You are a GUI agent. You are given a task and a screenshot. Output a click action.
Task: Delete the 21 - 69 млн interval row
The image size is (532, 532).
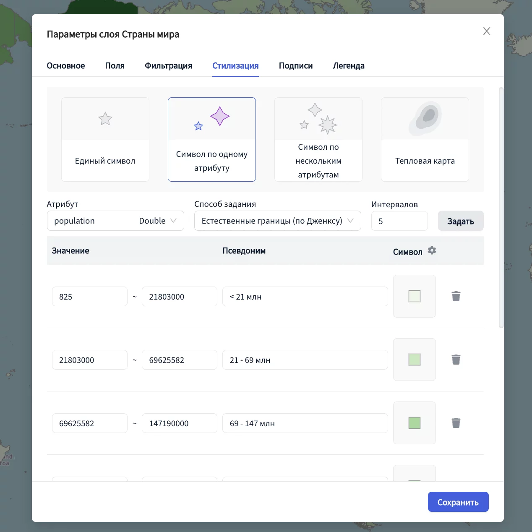[456, 360]
